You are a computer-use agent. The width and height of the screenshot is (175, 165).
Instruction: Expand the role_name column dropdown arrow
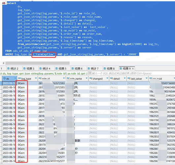[x=87, y=78]
